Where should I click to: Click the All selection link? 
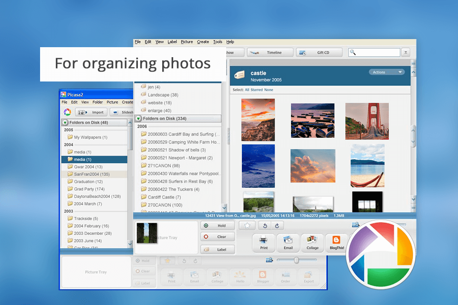pyautogui.click(x=247, y=90)
